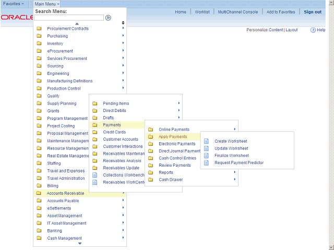This screenshot has width=334, height=250.
Task: Click the Worklist link
Action: click(202, 12)
